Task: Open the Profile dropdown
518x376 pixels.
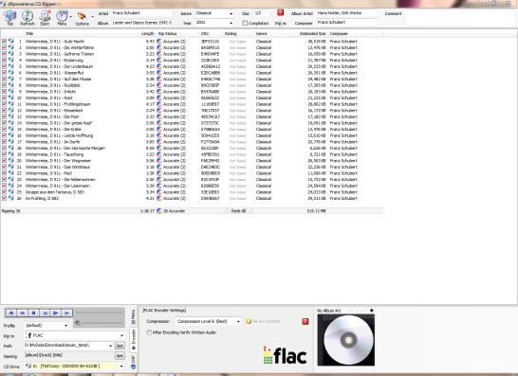Action: [65, 325]
